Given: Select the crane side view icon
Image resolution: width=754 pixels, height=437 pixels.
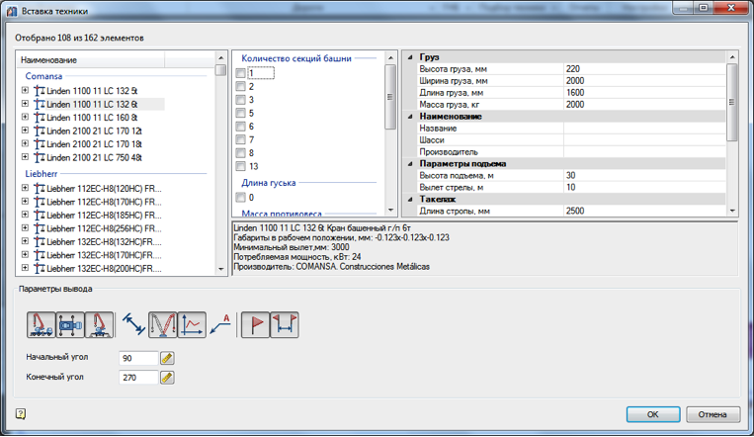Looking at the screenshot, I should click(42, 324).
